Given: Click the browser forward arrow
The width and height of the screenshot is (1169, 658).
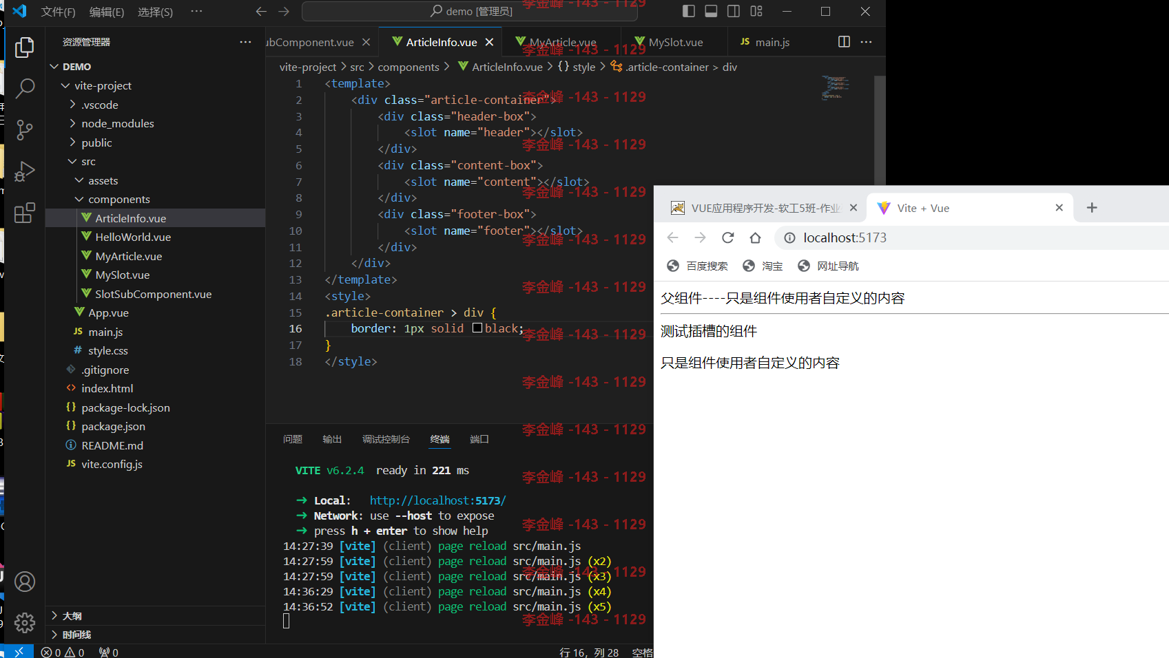Looking at the screenshot, I should pyautogui.click(x=701, y=237).
